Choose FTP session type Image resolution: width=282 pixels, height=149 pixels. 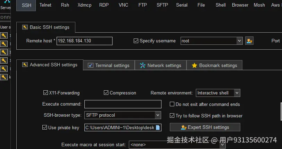click(143, 5)
